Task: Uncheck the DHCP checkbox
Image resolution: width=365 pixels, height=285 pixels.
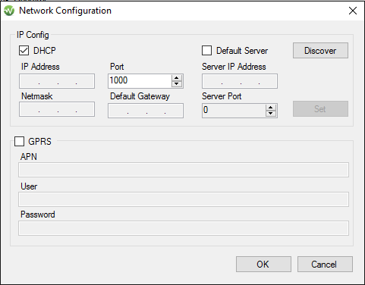Action: pos(24,51)
